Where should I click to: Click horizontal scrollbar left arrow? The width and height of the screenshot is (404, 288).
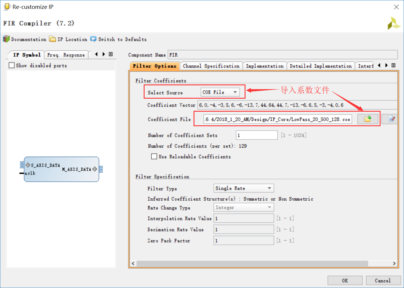pos(133,263)
